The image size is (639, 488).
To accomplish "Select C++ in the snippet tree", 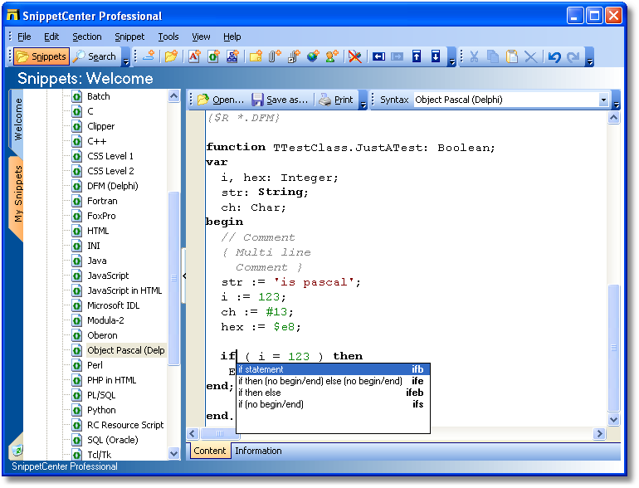I will click(96, 141).
